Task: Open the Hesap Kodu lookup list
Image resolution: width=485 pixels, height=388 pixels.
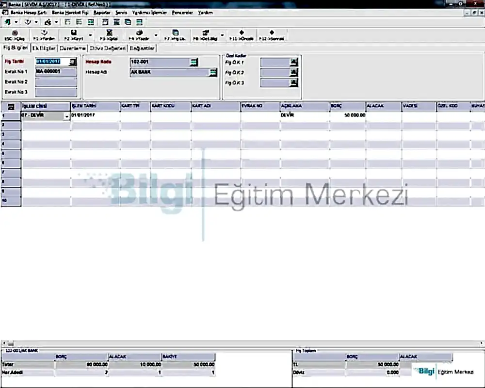Action: [x=194, y=62]
